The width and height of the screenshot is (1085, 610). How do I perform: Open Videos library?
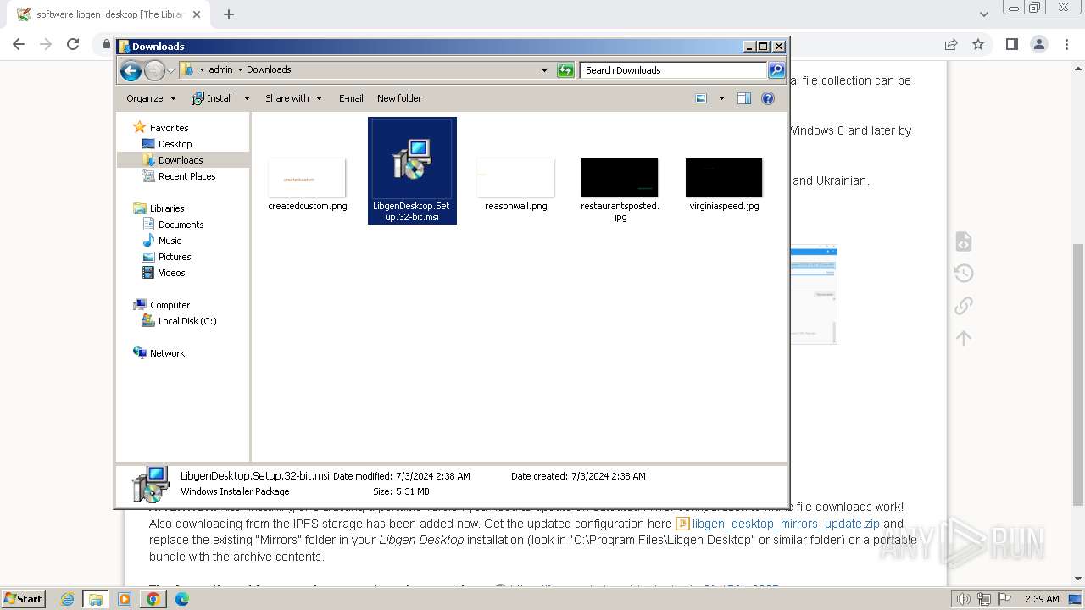tap(171, 273)
